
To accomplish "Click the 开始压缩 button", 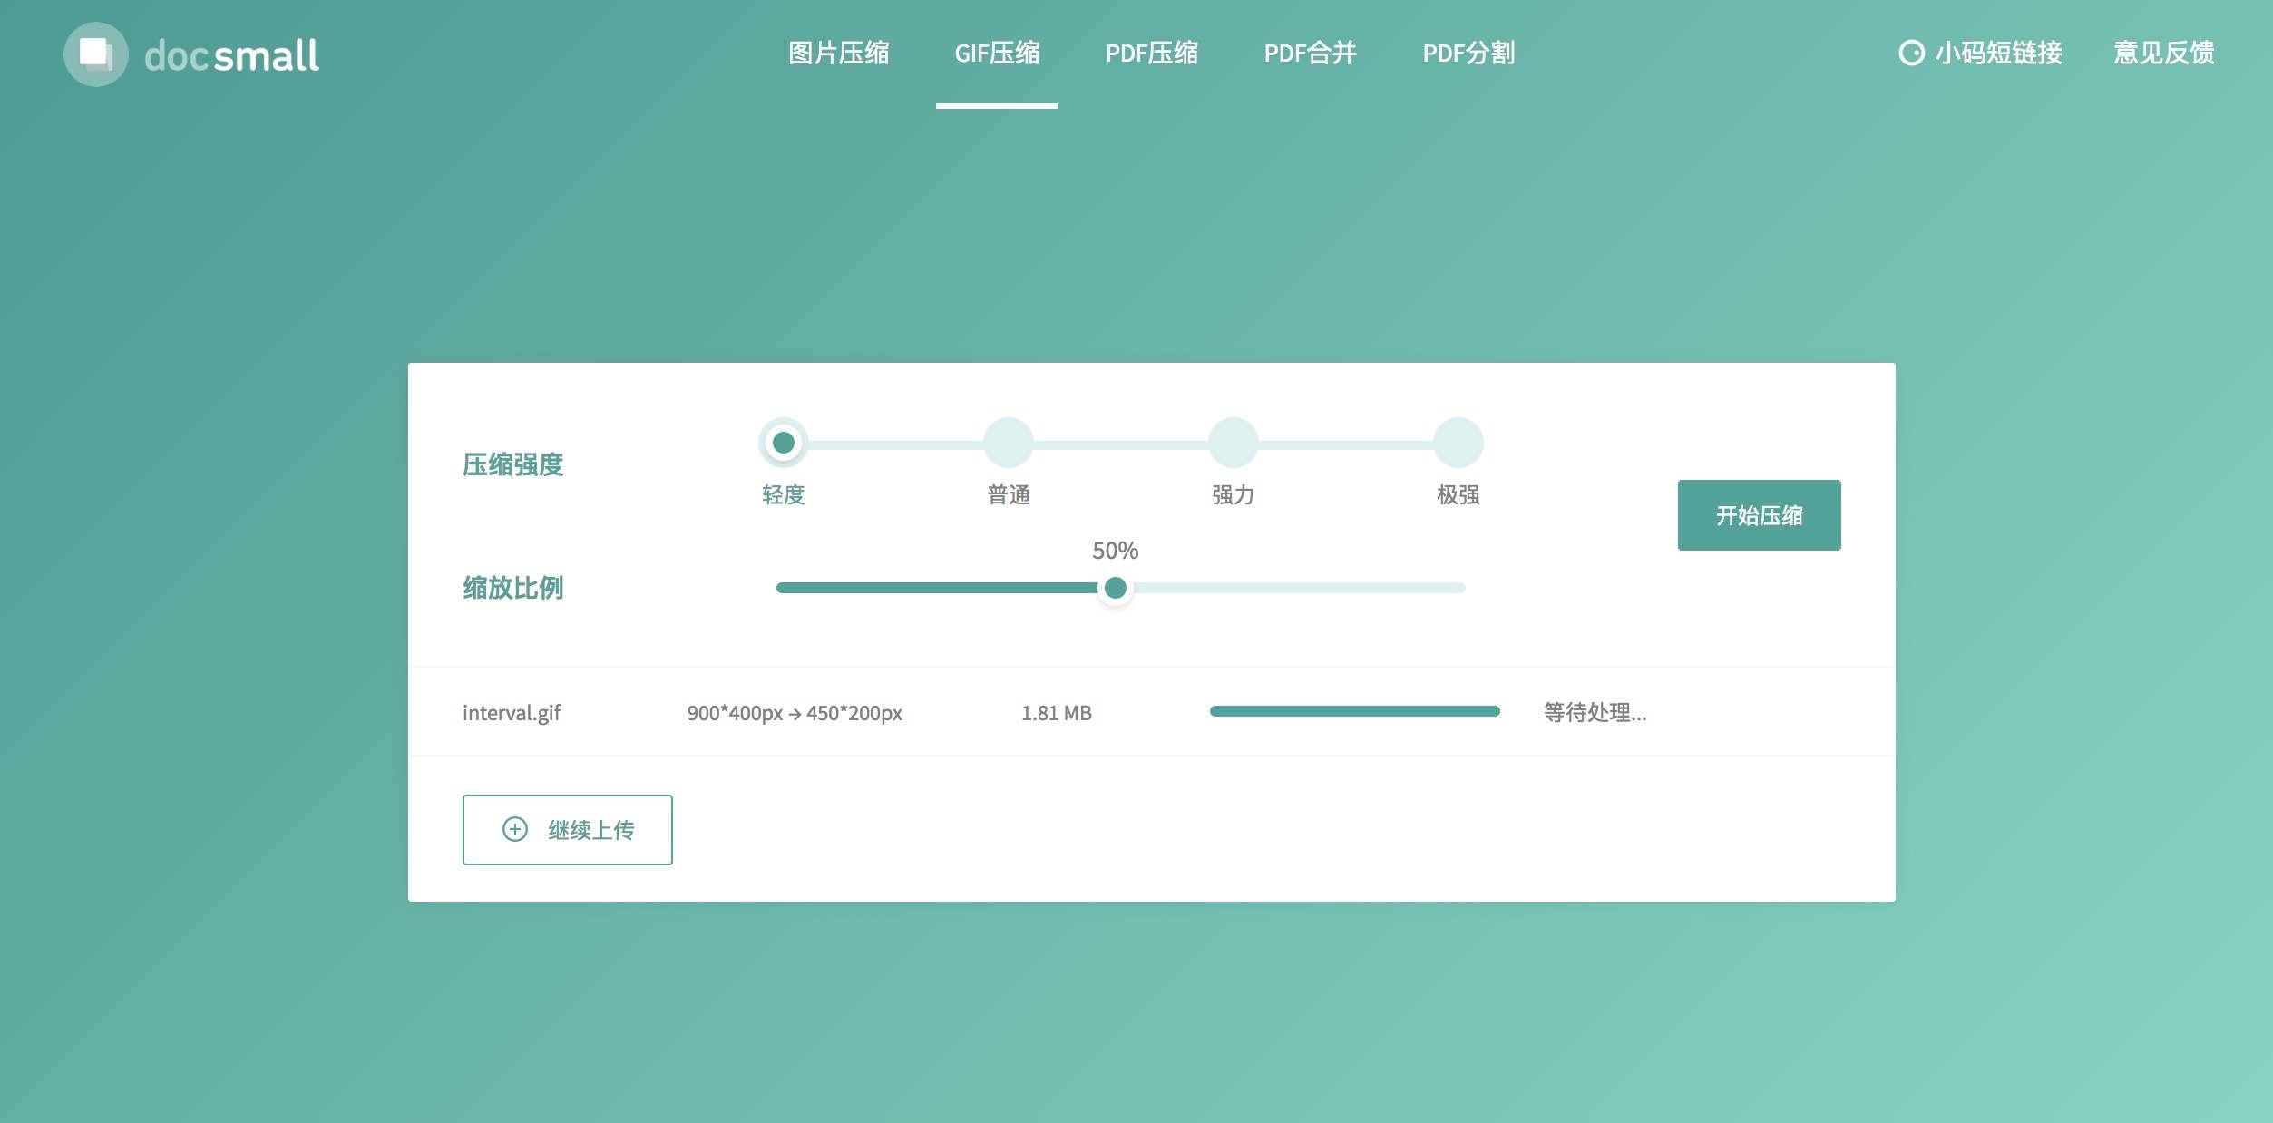I will (1760, 515).
